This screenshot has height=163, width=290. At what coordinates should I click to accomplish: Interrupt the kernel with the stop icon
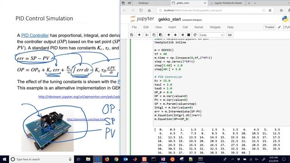[x=188, y=35]
